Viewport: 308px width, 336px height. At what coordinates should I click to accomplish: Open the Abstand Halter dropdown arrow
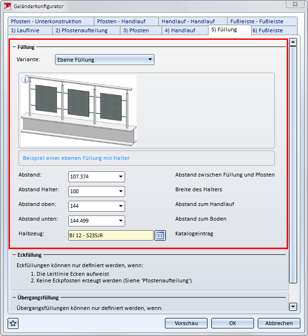click(x=121, y=191)
